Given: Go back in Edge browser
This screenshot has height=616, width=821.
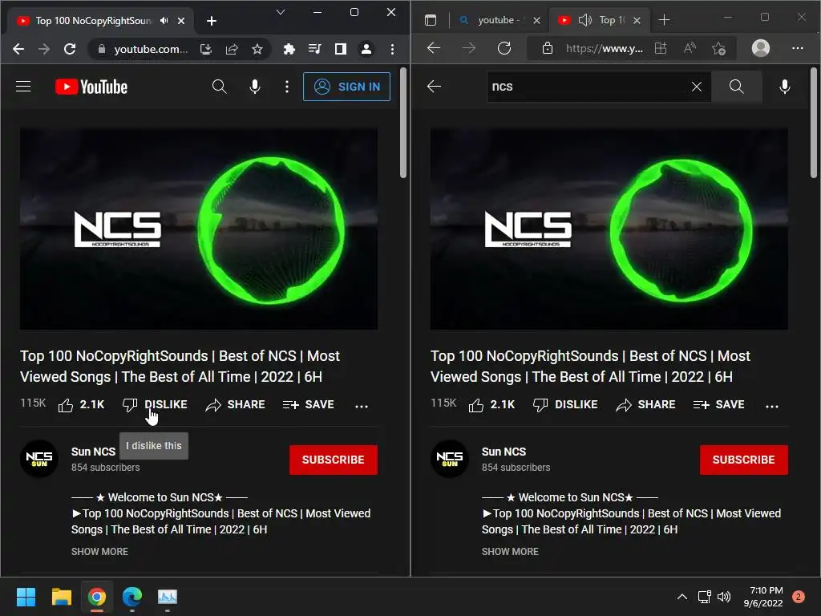Looking at the screenshot, I should click(434, 48).
